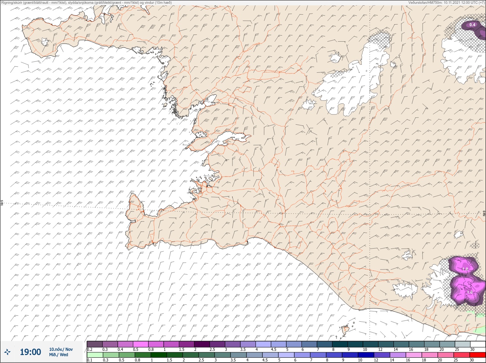
Task: Select upper legend swatch labeled 0.2
Action: tap(95, 344)
